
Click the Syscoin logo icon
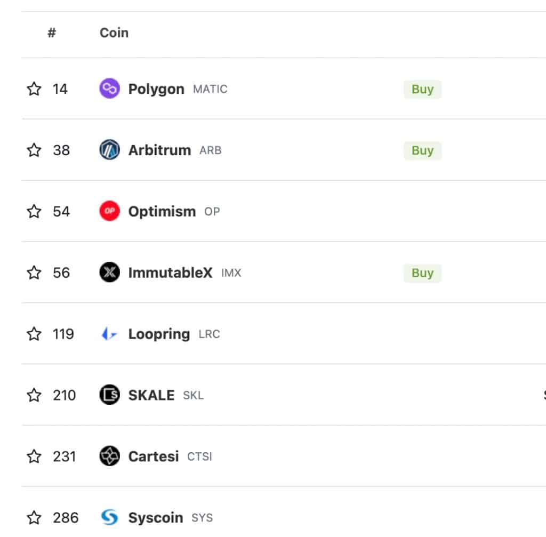(x=109, y=517)
